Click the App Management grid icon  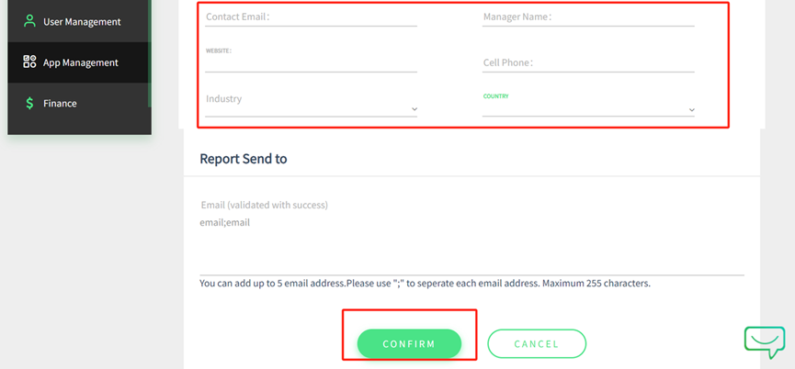29,62
